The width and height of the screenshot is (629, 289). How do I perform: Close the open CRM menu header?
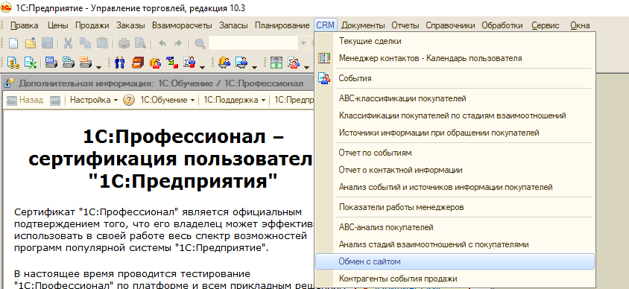pos(326,25)
